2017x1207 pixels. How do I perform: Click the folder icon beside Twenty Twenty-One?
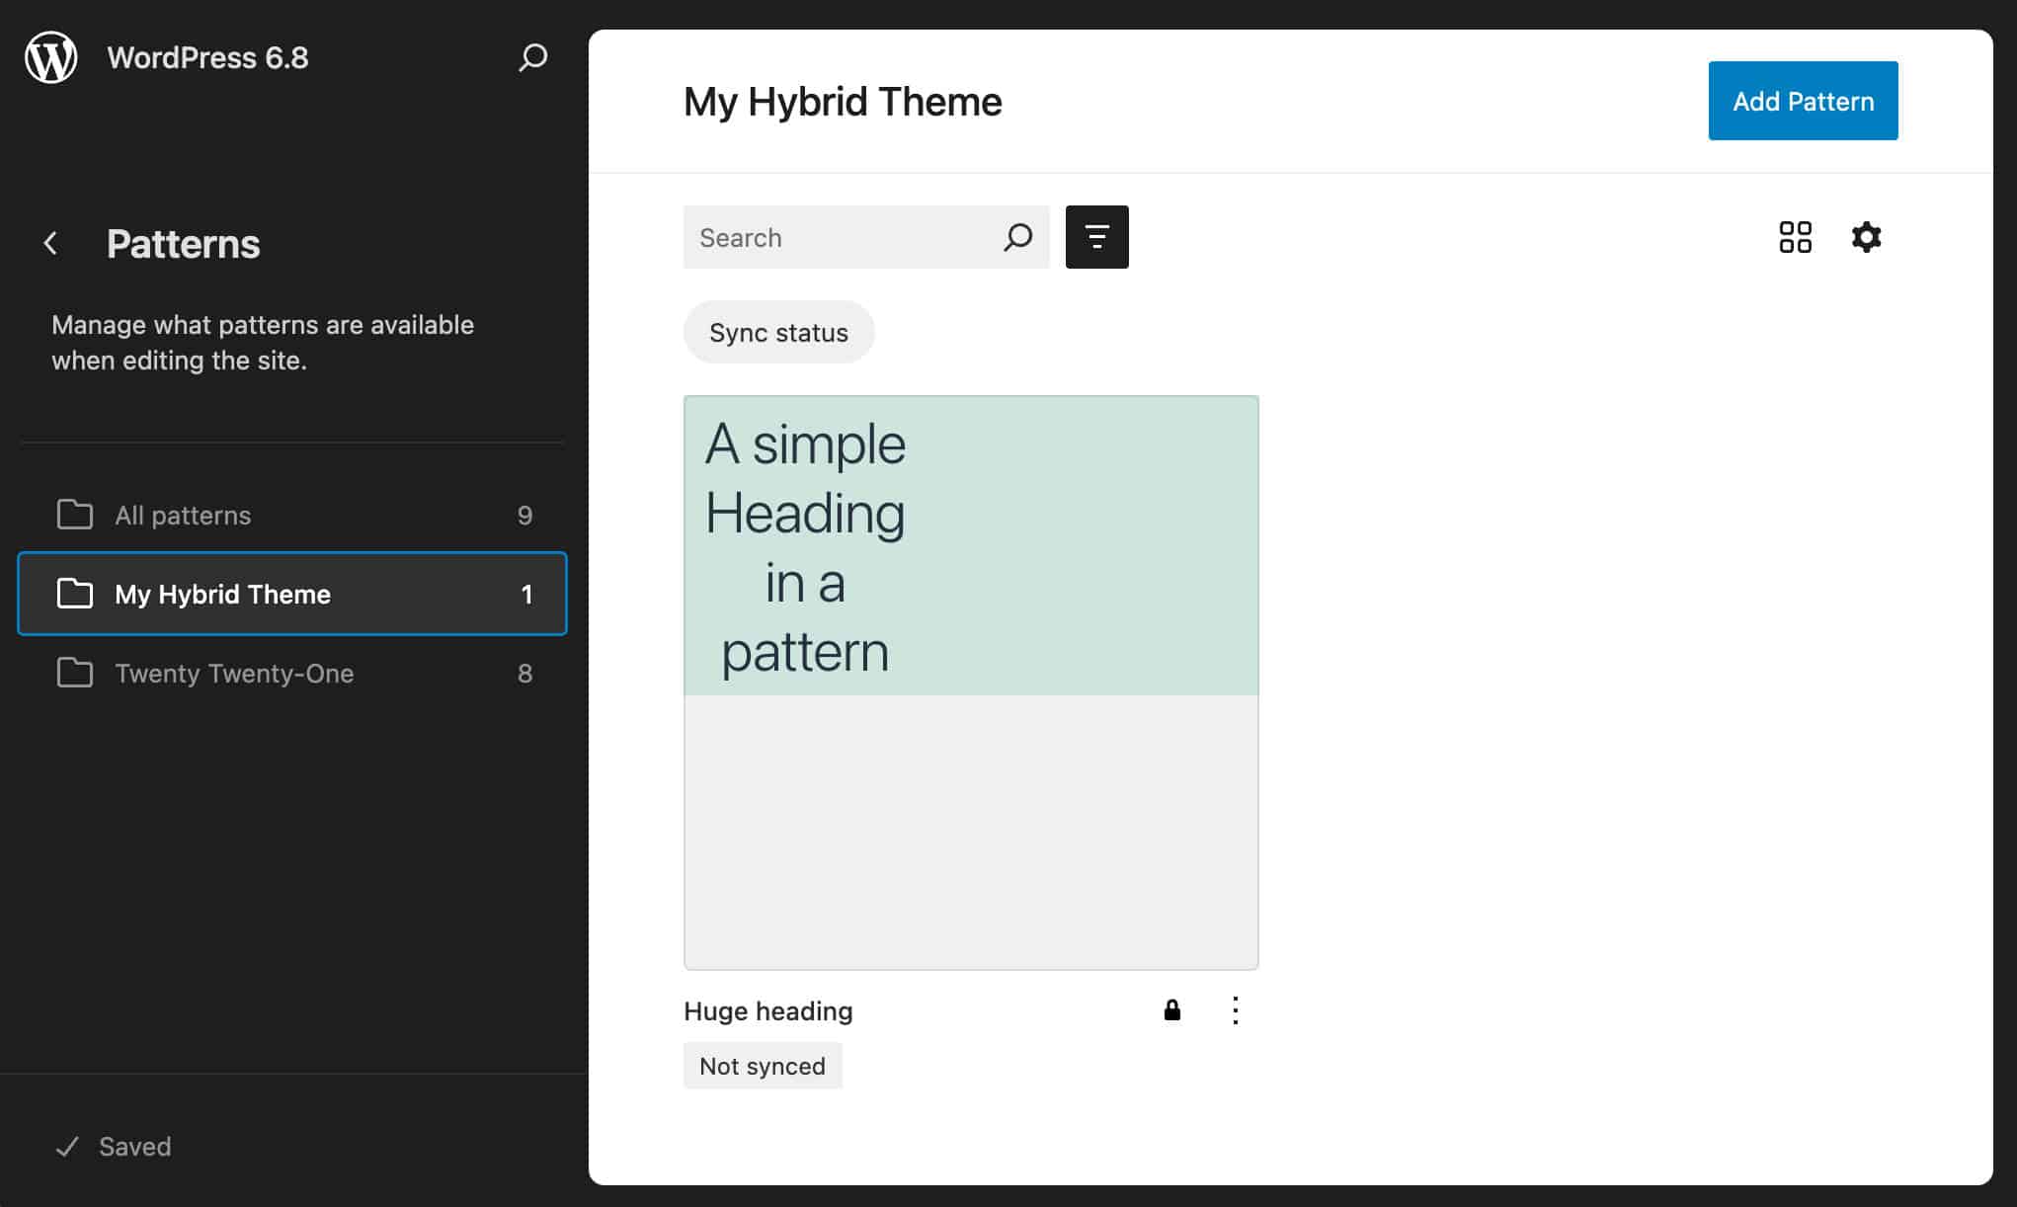click(75, 673)
